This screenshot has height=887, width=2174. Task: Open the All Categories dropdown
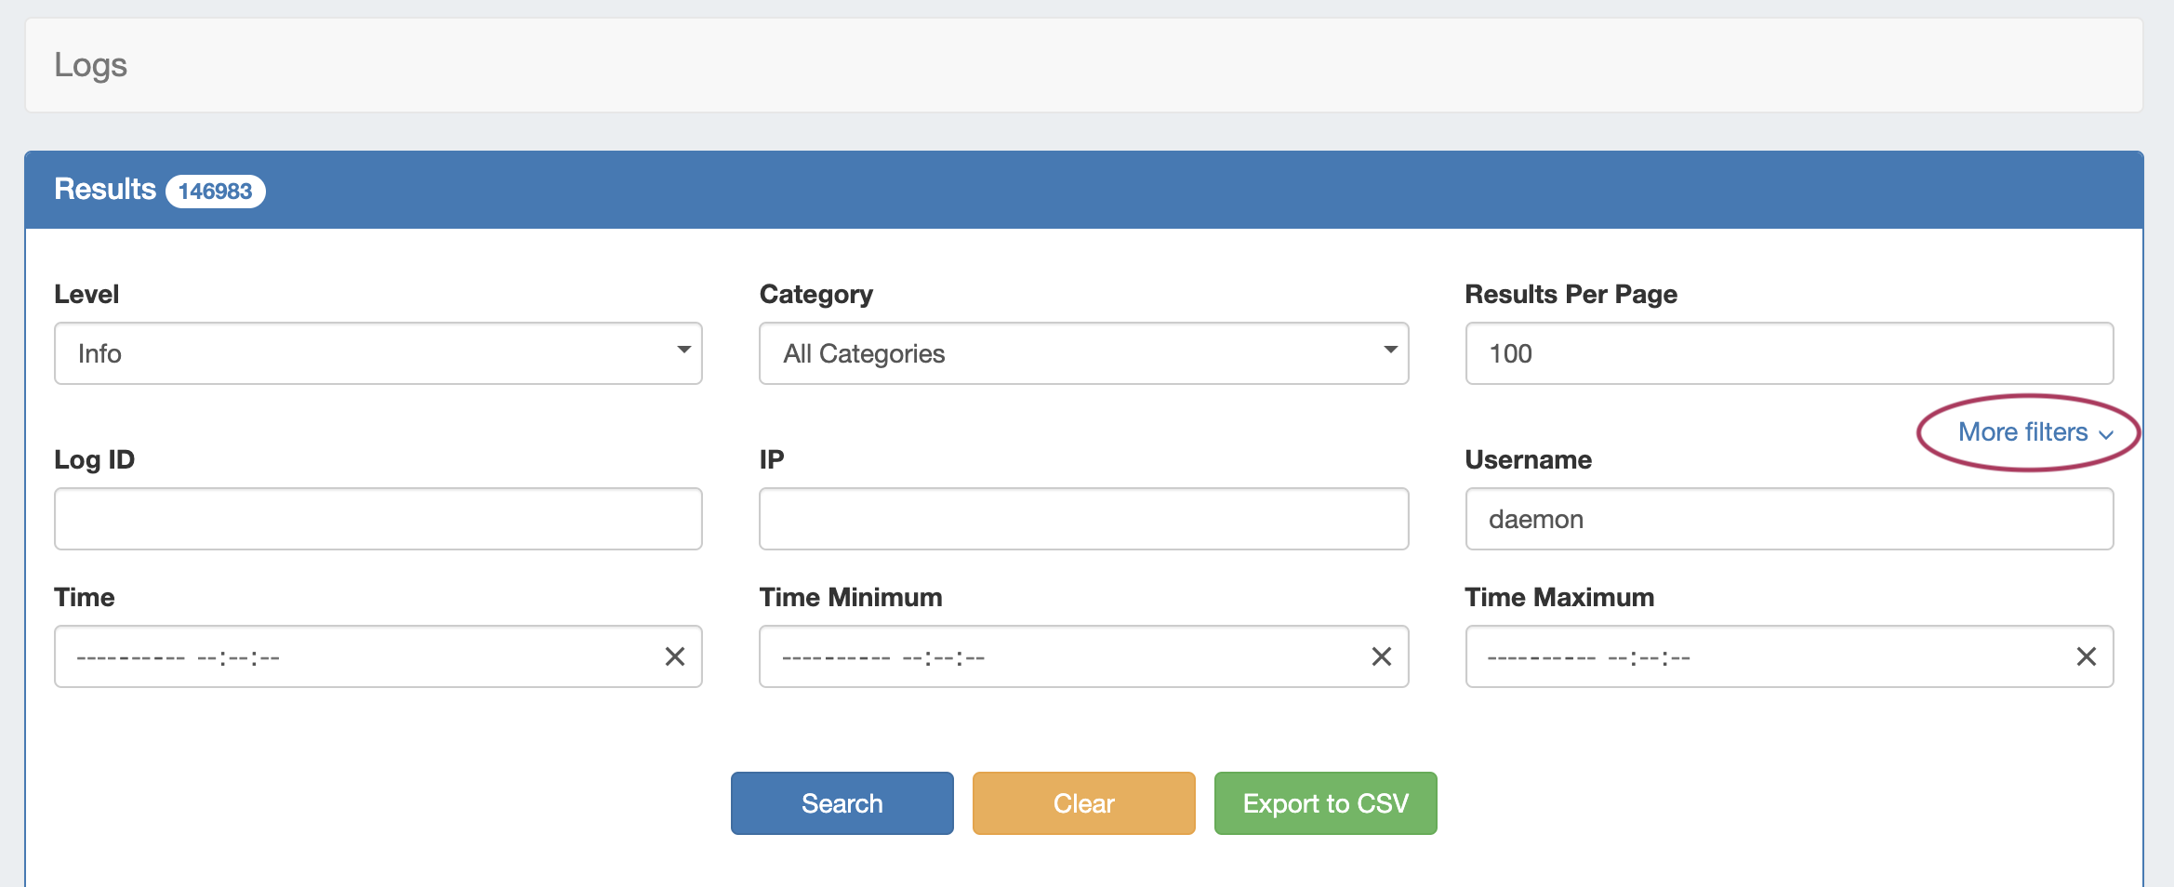[1083, 353]
